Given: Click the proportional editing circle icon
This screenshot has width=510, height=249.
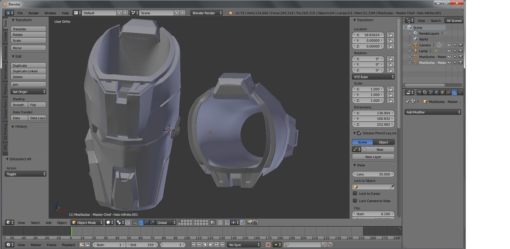Looking at the screenshot, I should pos(220,222).
